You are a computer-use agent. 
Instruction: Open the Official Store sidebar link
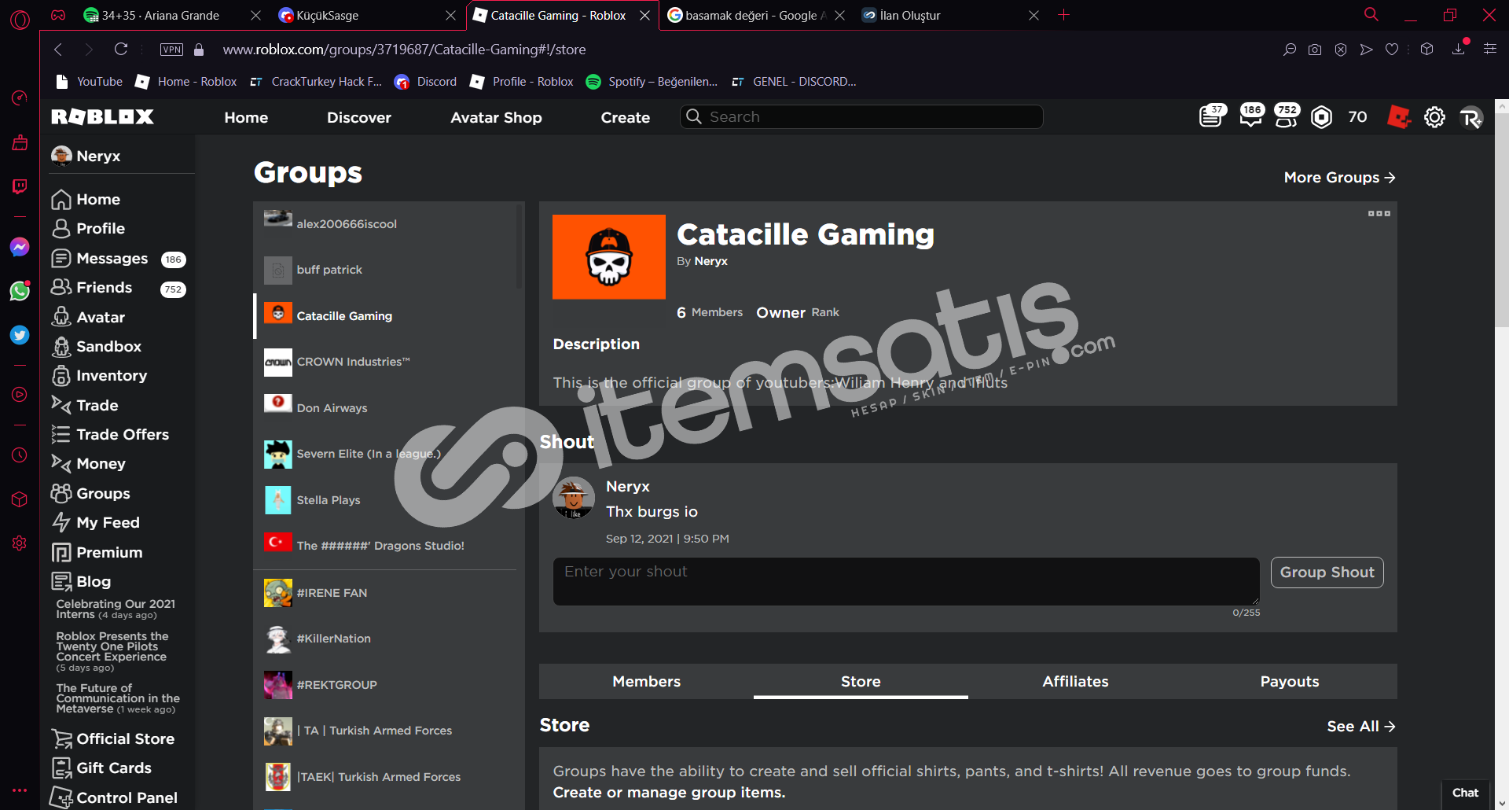pos(112,738)
